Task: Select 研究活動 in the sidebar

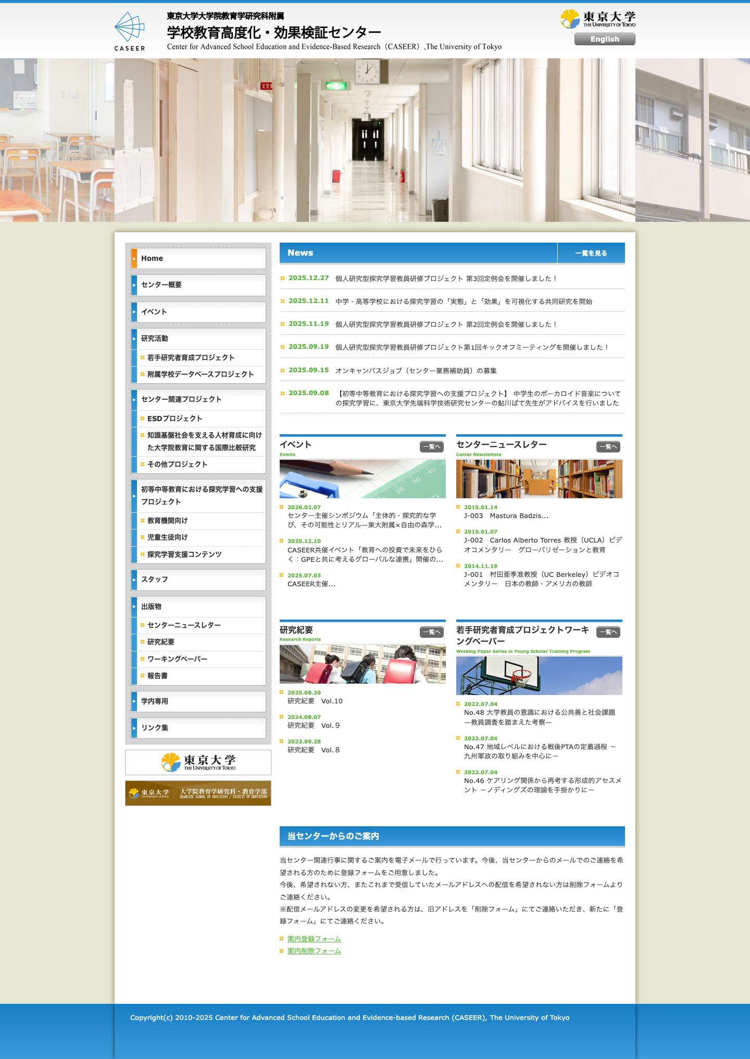Action: (x=198, y=338)
